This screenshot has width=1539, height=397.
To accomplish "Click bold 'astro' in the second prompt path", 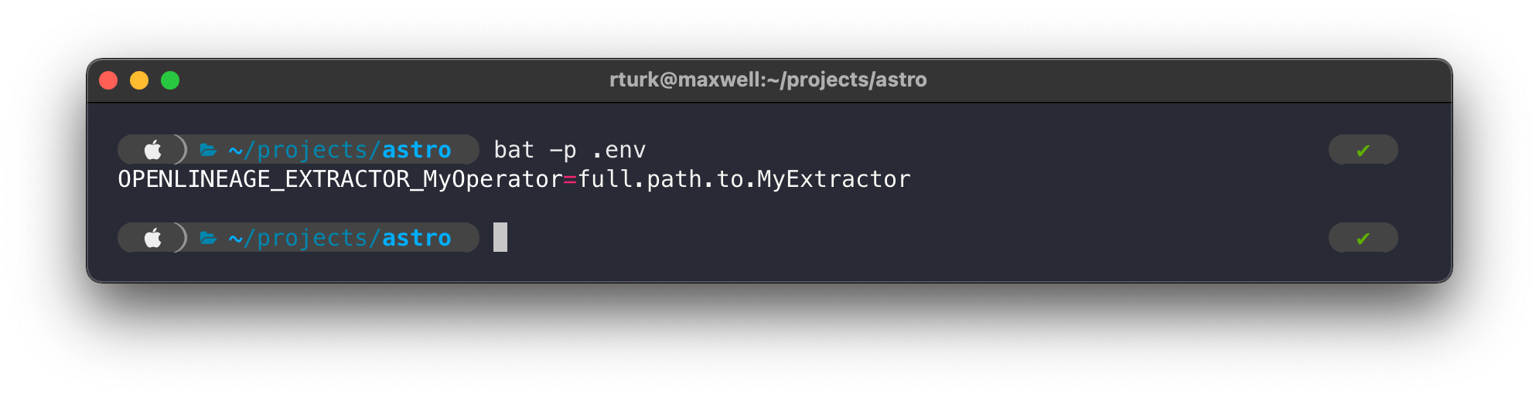I will point(416,238).
